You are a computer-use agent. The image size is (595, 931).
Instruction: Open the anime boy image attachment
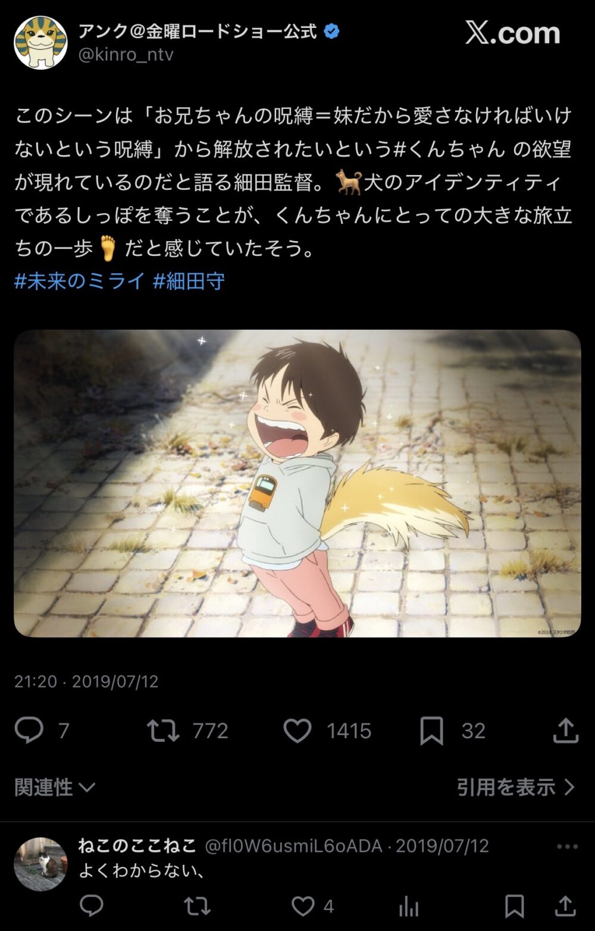(297, 483)
